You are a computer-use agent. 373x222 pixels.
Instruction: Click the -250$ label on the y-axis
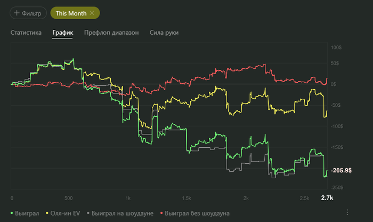click(337, 187)
